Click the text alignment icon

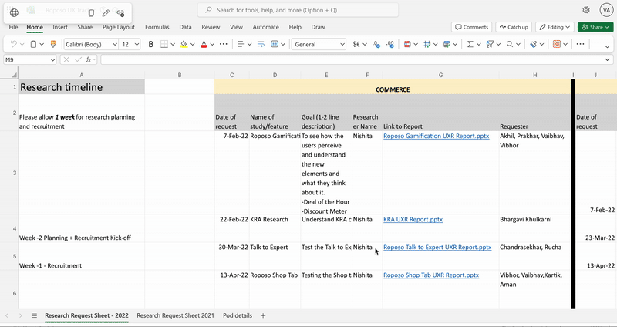click(241, 45)
